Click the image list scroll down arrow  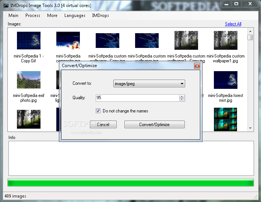click(250, 128)
